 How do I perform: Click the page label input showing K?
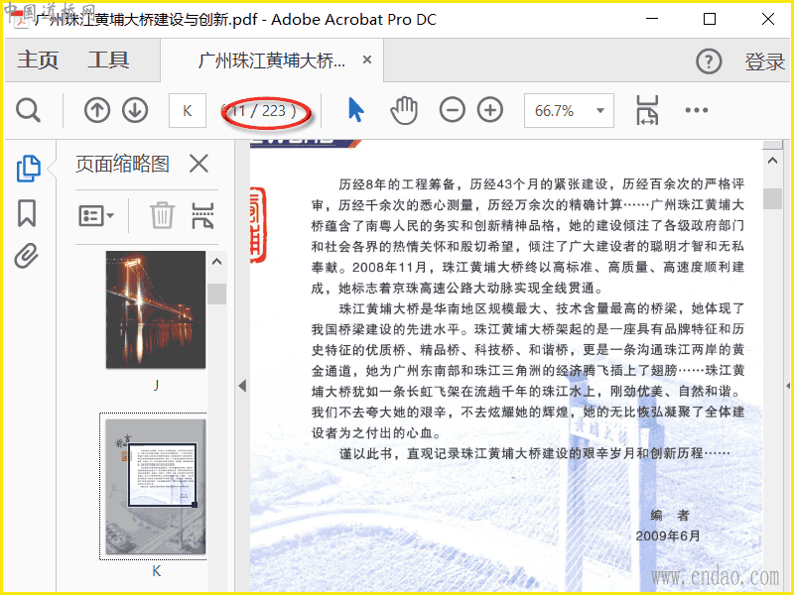[x=188, y=110]
